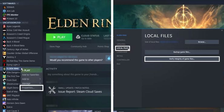Viewport: 224px width, 112px height.
Task: Switch to the Local Files tab
Action: coord(122,48)
